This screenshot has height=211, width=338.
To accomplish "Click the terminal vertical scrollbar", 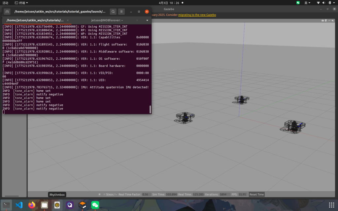I will 150,109.
